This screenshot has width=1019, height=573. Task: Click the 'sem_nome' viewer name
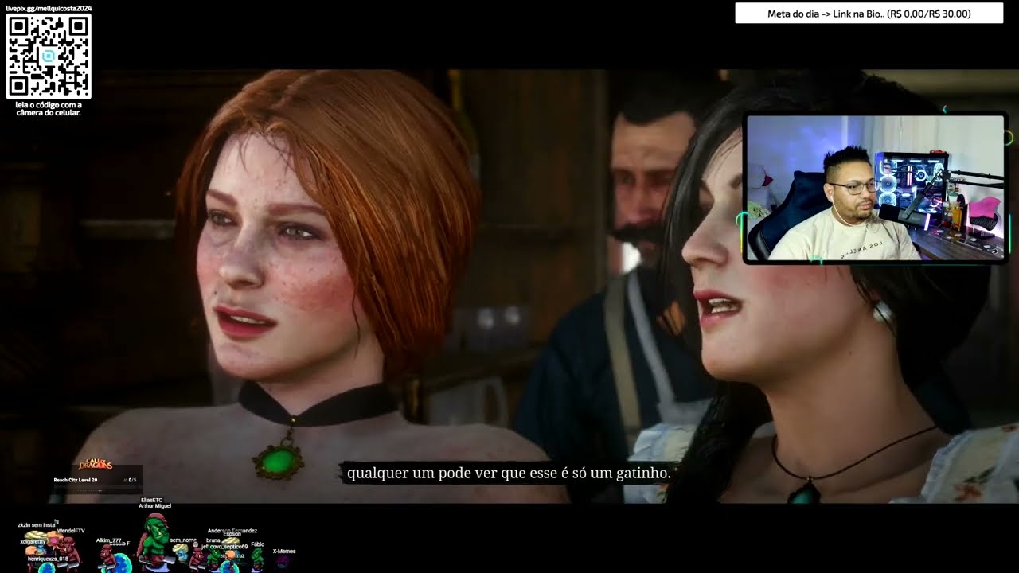pyautogui.click(x=183, y=540)
